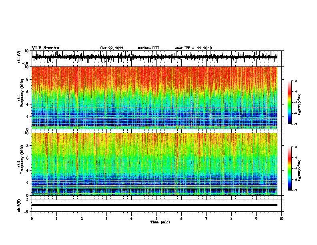Screen dimensions: 317x245
Task: Click the time axis tick label '2'
Action: click(x=82, y=219)
